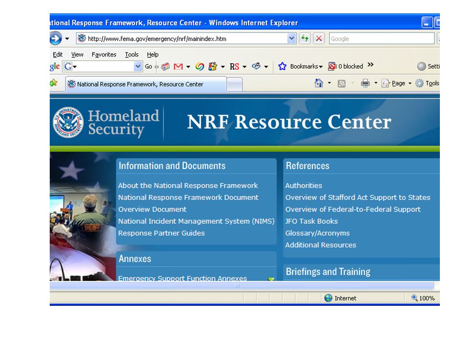Image resolution: width=459 pixels, height=344 pixels.
Task: Show more Google toolbar items chevron
Action: coord(371,64)
